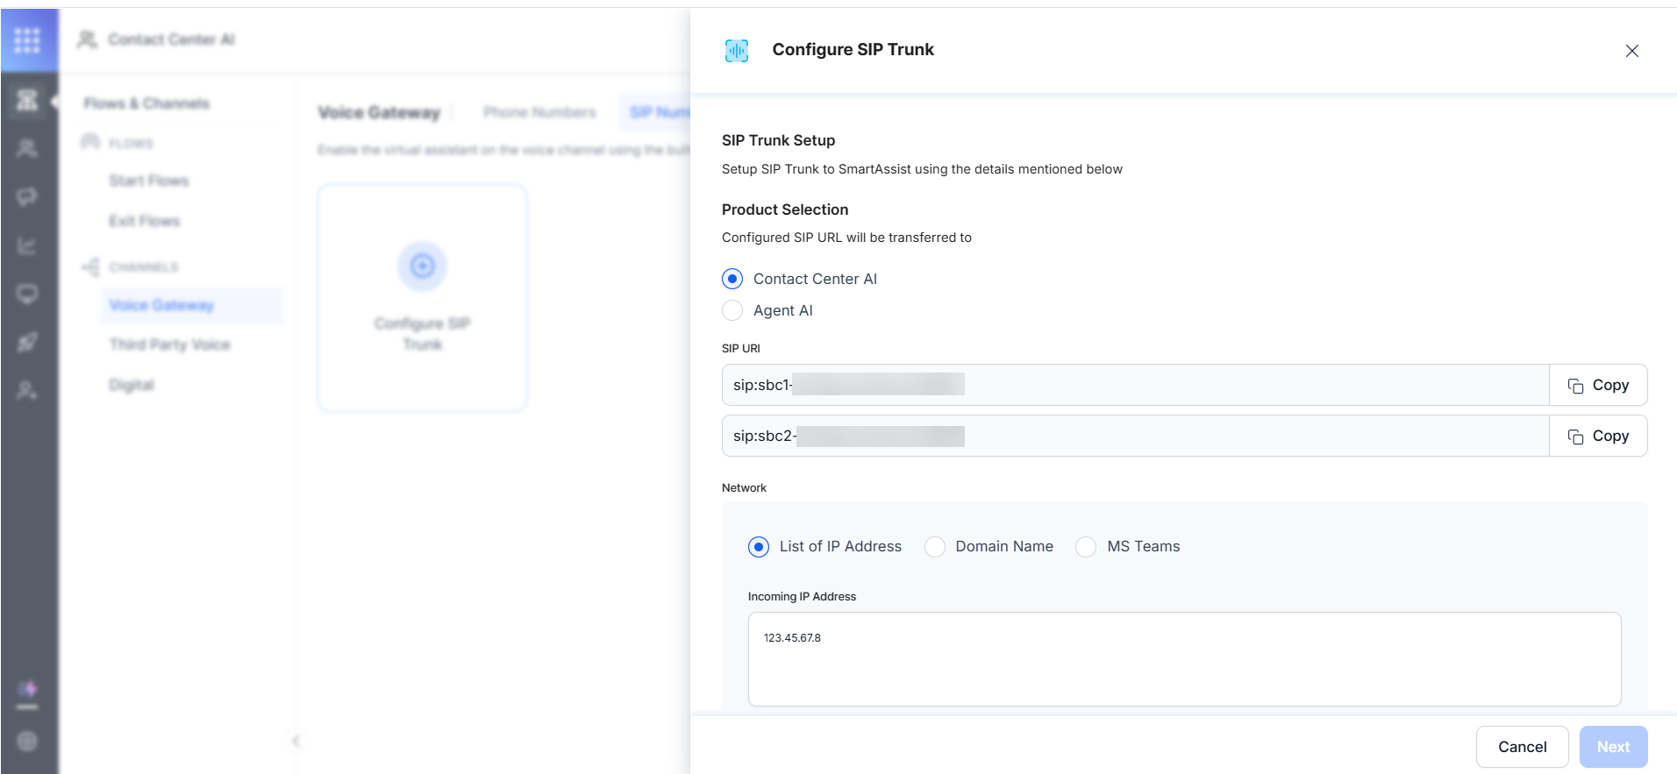Image resolution: width=1677 pixels, height=774 pixels.
Task: Click the apps grid icon in top-left corner
Action: coord(27,39)
